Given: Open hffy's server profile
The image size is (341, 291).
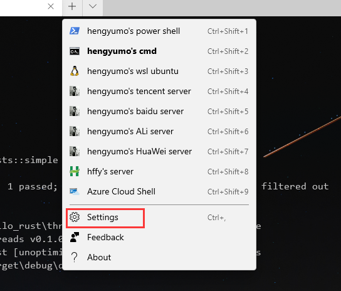Looking at the screenshot, I should coord(159,171).
